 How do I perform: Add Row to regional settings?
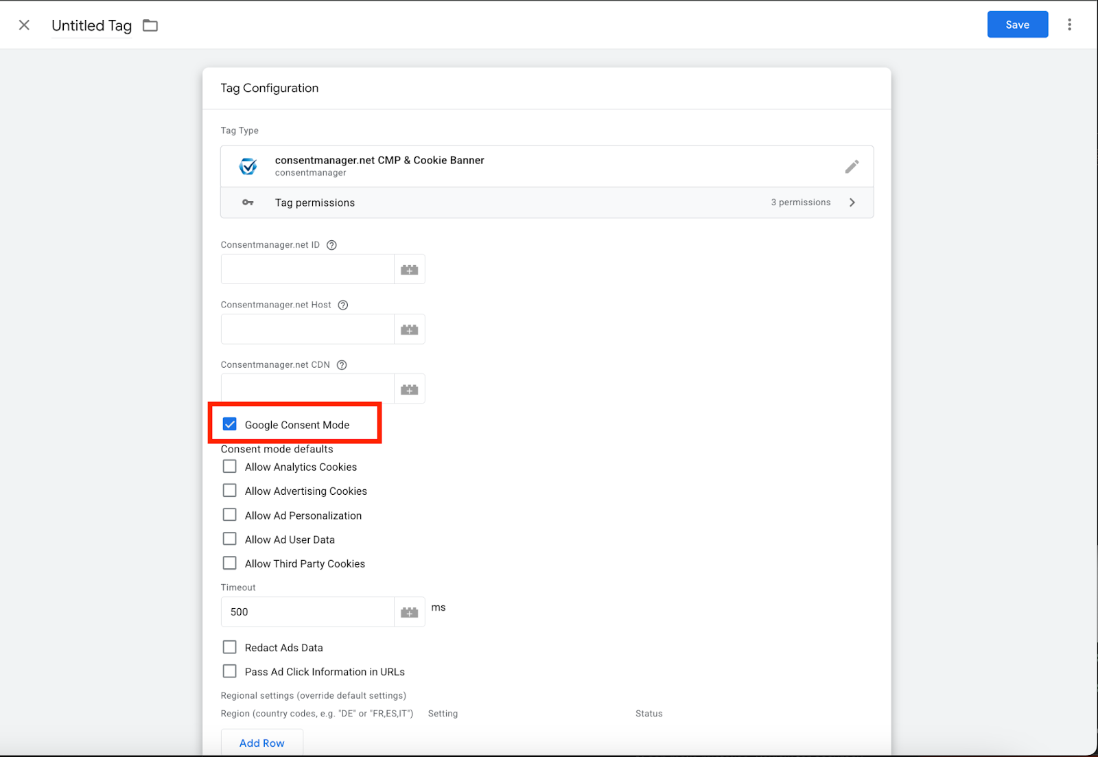pyautogui.click(x=262, y=743)
